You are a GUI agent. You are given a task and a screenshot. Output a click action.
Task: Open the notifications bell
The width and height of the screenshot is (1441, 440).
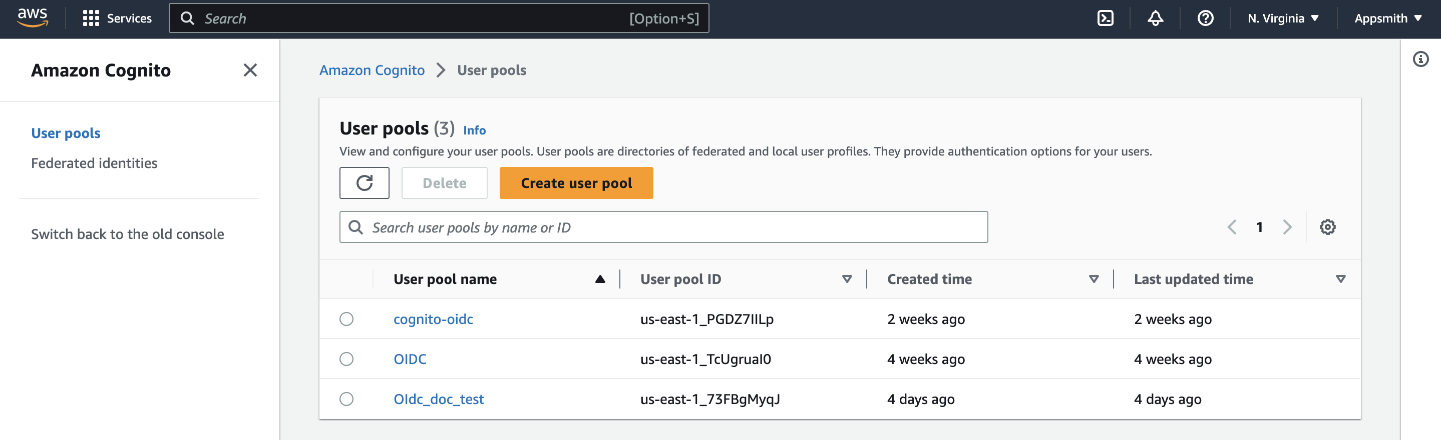click(x=1155, y=18)
